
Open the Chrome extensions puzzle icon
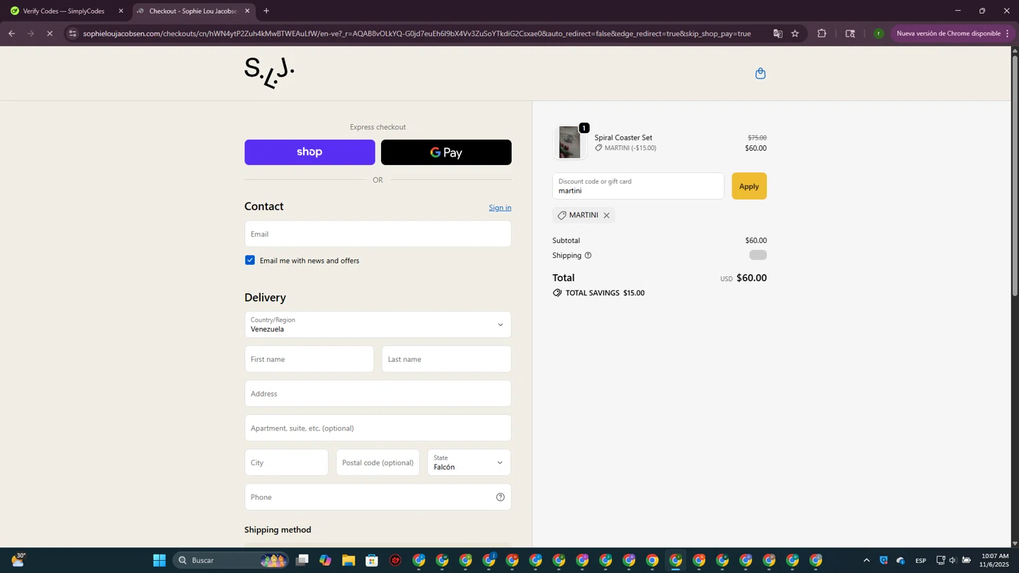tap(822, 33)
